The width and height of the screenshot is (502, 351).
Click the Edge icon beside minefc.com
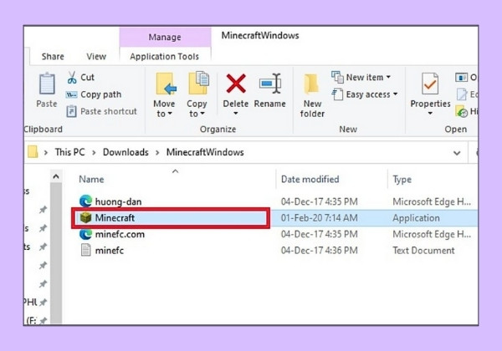click(x=85, y=234)
